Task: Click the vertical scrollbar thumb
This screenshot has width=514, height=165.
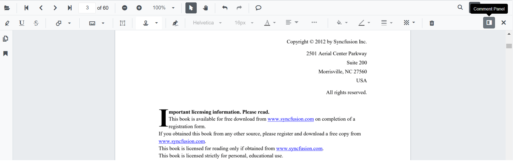Action: tap(509, 46)
